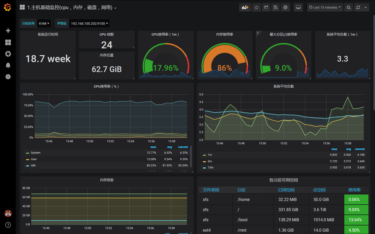Open dashboard settings gear in top bar
375x234 pixels.
(x=285, y=7)
